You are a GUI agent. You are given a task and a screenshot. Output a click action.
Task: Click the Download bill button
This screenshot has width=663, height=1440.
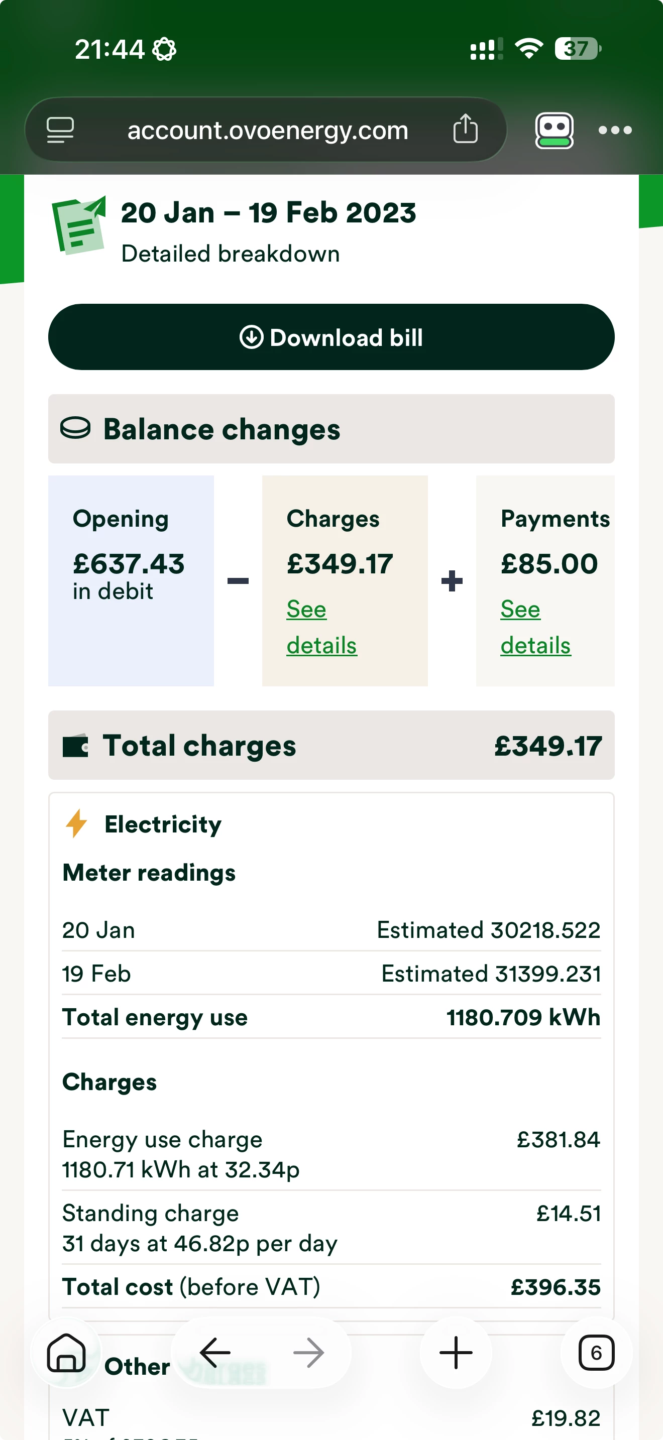(331, 337)
